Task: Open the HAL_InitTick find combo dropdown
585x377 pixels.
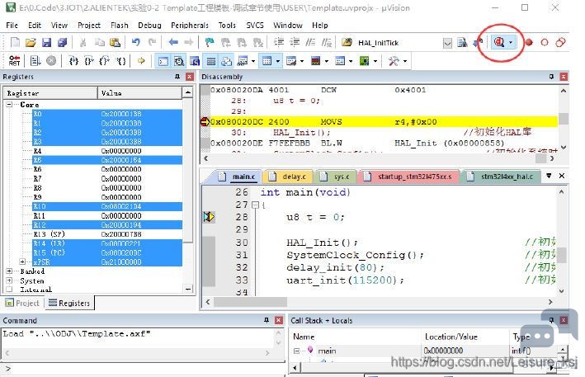Action: tap(447, 43)
